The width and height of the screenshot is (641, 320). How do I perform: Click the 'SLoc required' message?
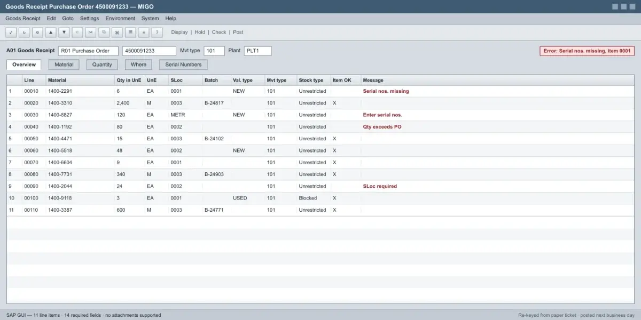click(x=380, y=186)
